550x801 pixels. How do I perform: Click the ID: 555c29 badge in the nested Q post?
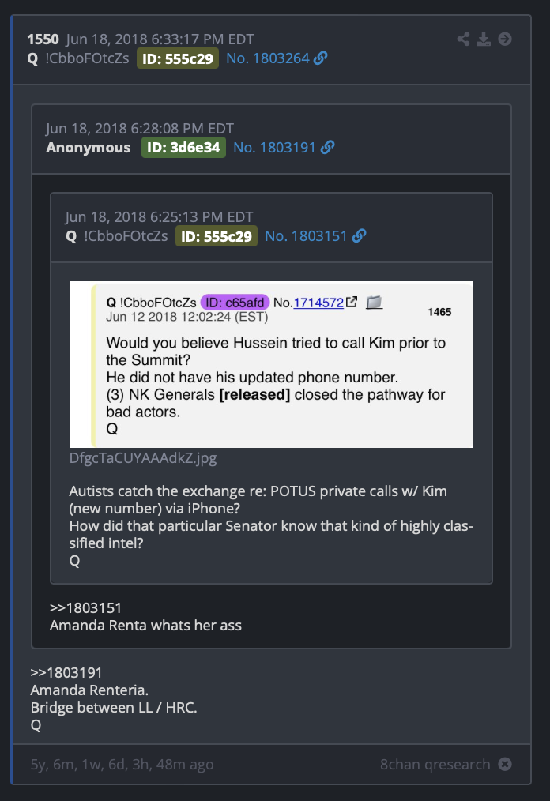click(x=217, y=236)
